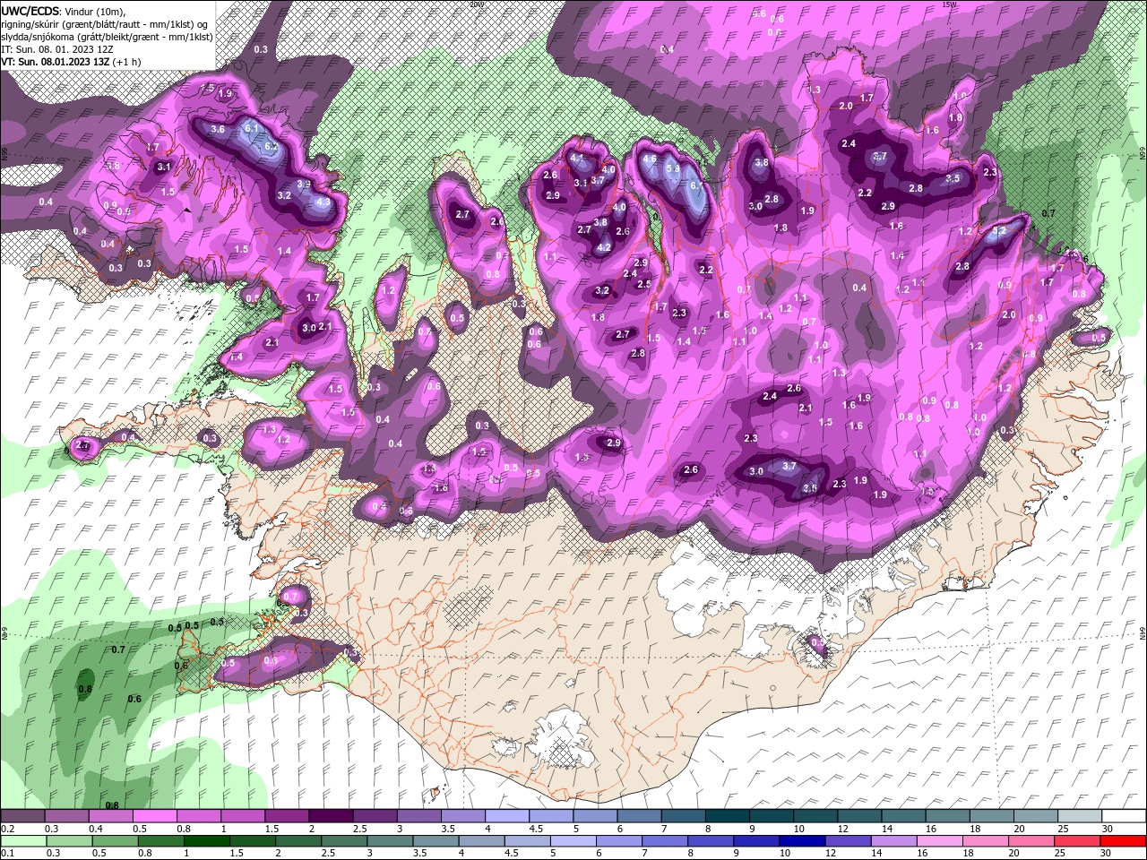Click the 4.1 precipitation value on the map

tap(577, 159)
